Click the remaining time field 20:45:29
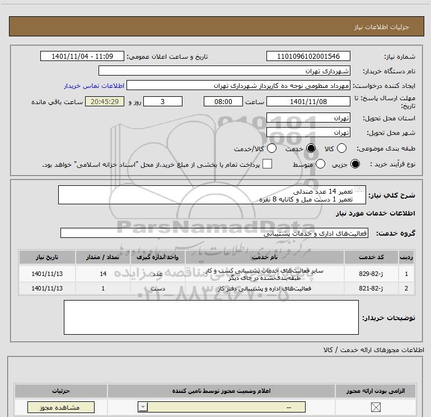This screenshot has height=417, width=431. pyautogui.click(x=105, y=101)
